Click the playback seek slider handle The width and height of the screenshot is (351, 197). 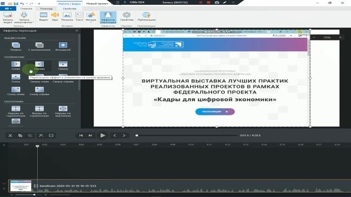pyautogui.click(x=137, y=135)
